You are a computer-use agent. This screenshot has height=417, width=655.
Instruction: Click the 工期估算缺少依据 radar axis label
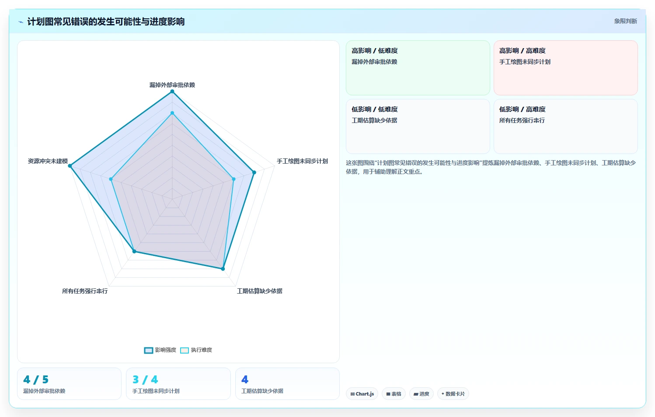pos(260,291)
